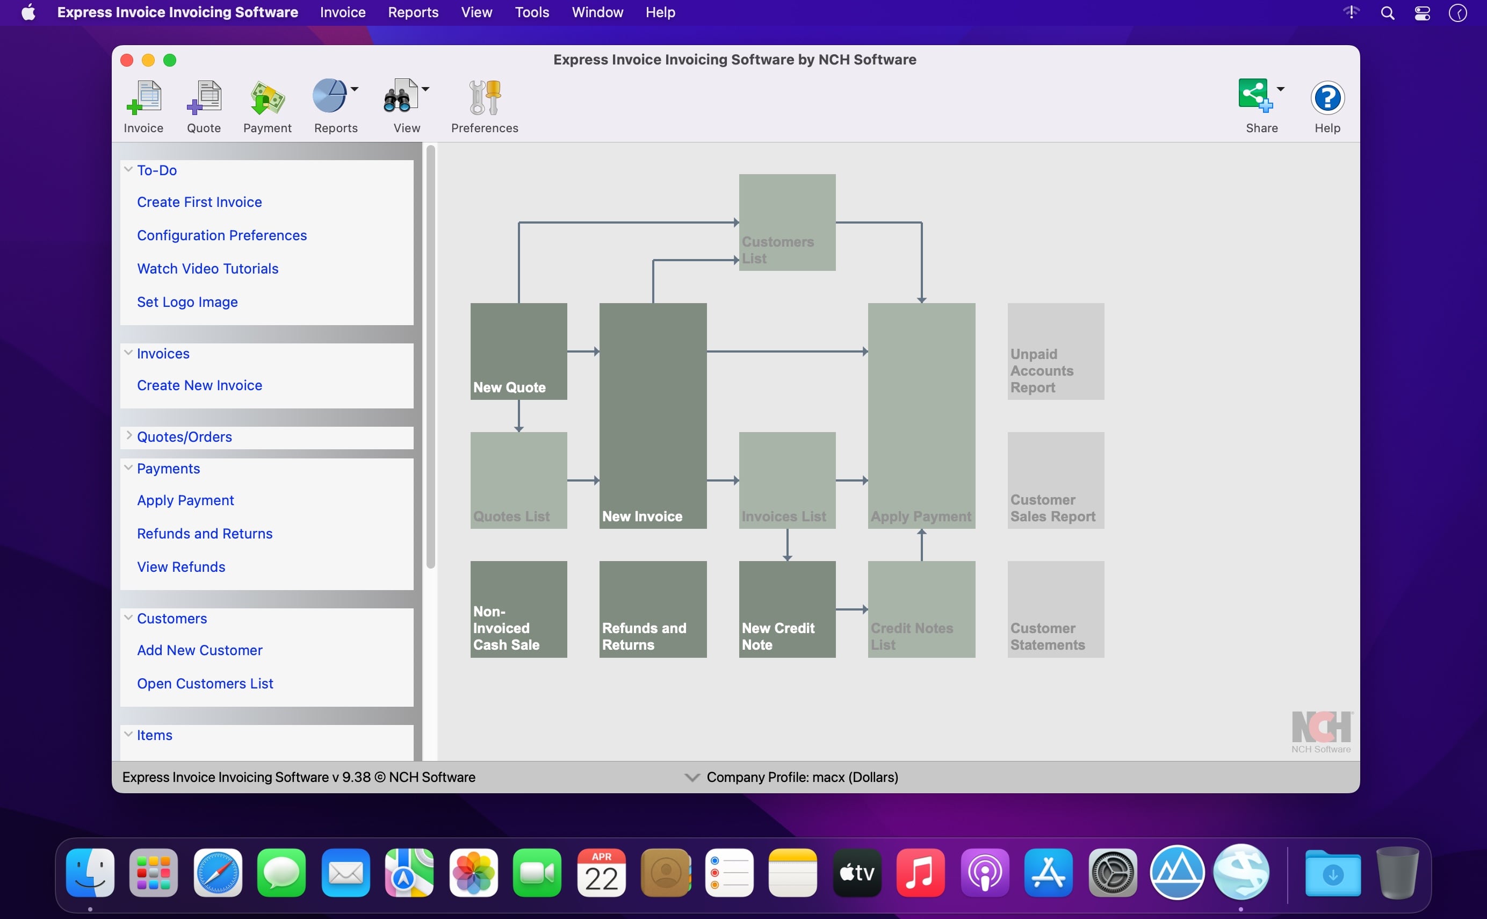Open the Tools menu
Image resolution: width=1487 pixels, height=919 pixels.
(x=531, y=12)
